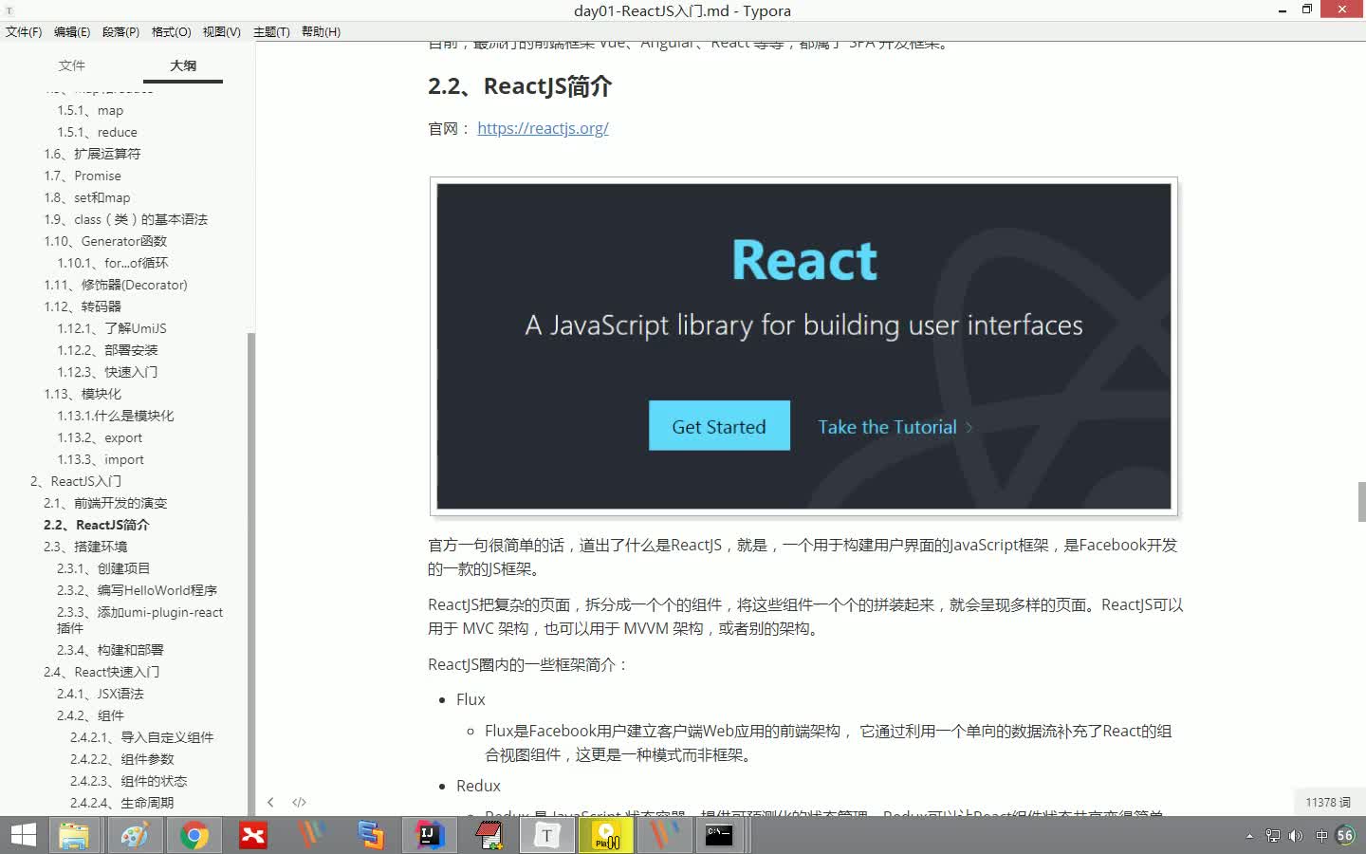
Task: Go to outline heading 1.7、Promise
Action: (x=83, y=176)
